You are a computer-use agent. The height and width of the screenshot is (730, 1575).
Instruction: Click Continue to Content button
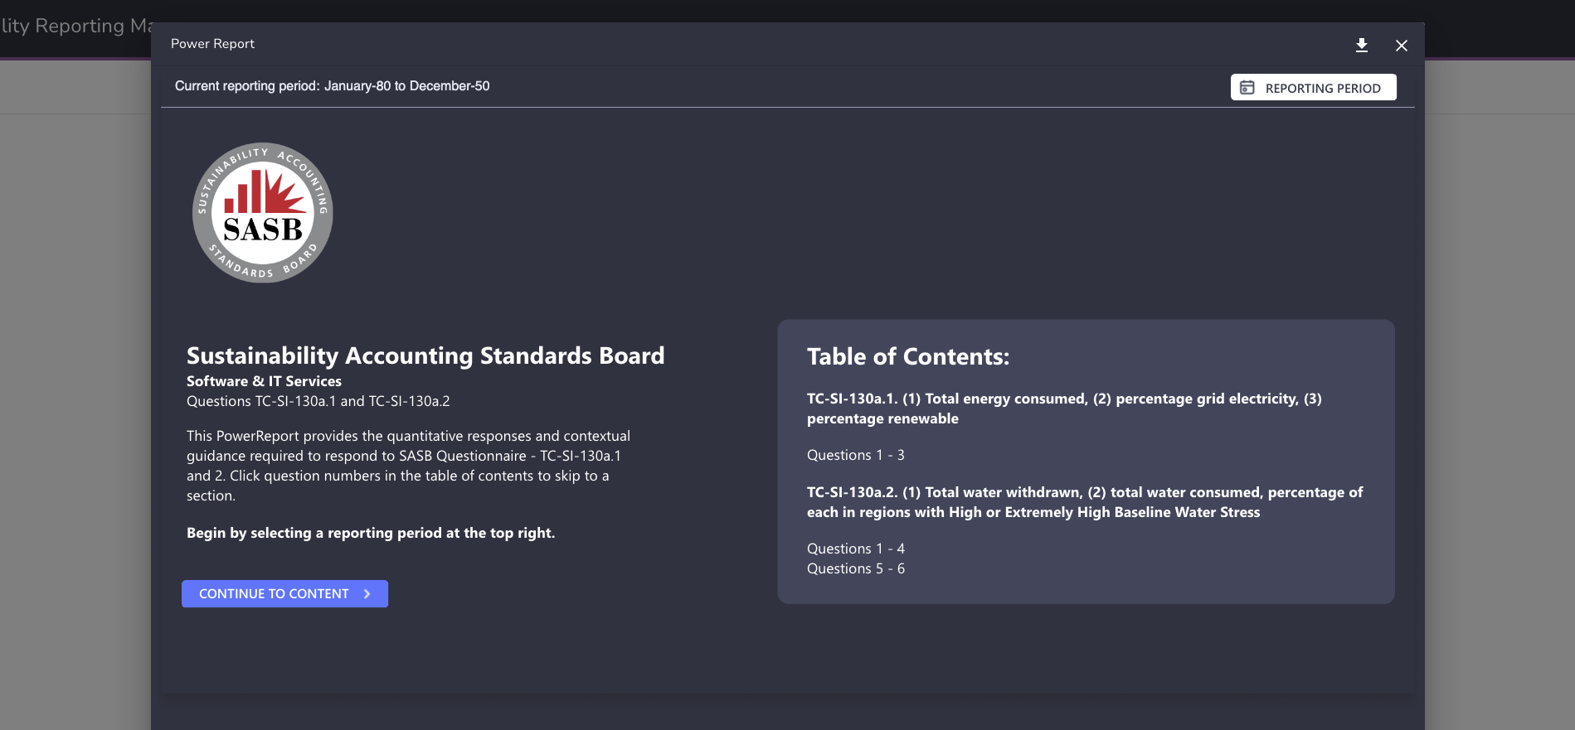(284, 593)
